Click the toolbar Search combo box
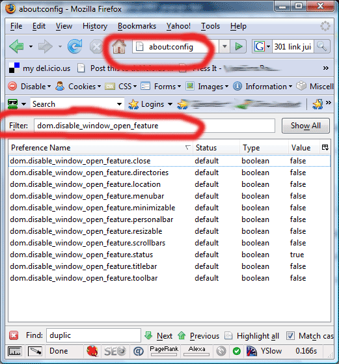The image size is (339, 364). pos(77,104)
